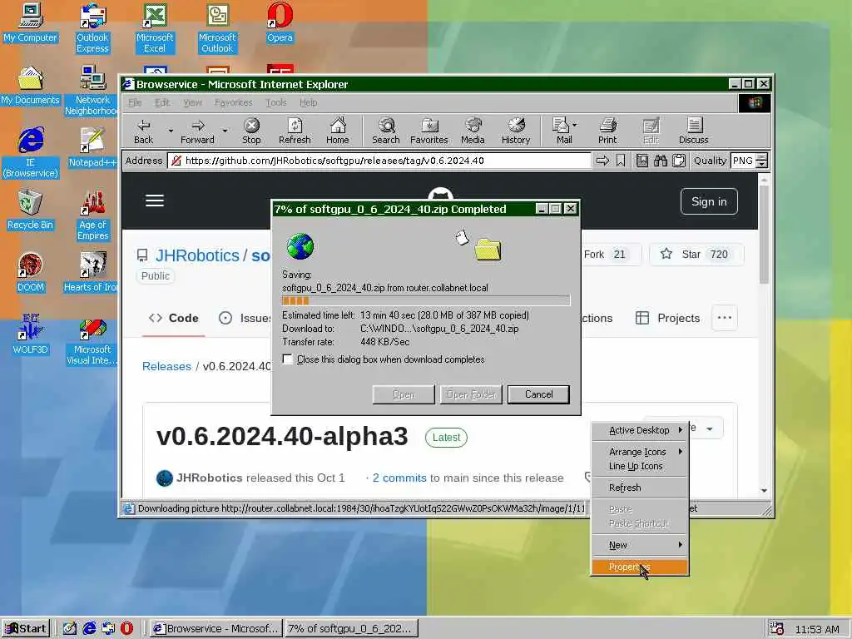Open the Tools menu

276,102
